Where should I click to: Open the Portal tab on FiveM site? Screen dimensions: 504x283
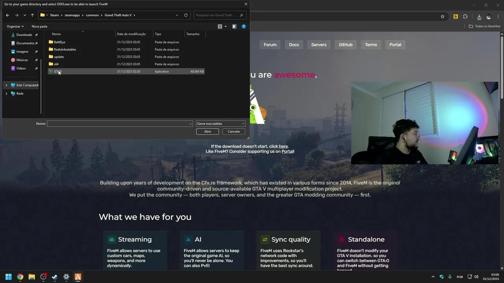click(x=395, y=45)
